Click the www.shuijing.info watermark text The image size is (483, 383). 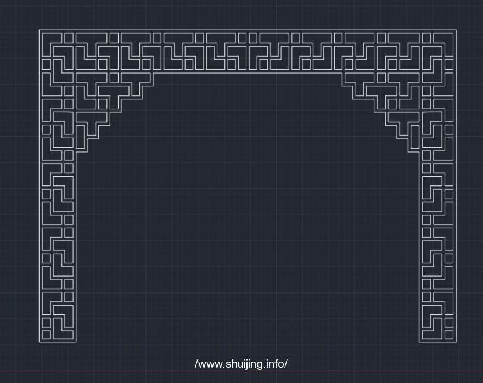(x=241, y=364)
